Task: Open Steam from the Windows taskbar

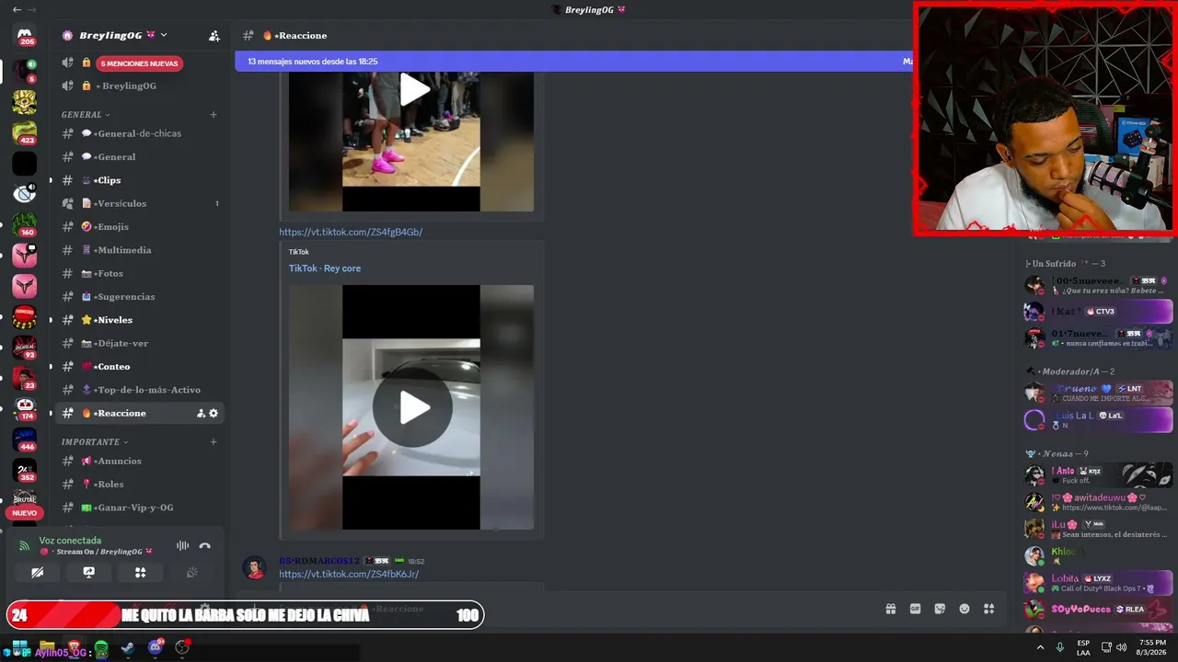Action: click(128, 648)
